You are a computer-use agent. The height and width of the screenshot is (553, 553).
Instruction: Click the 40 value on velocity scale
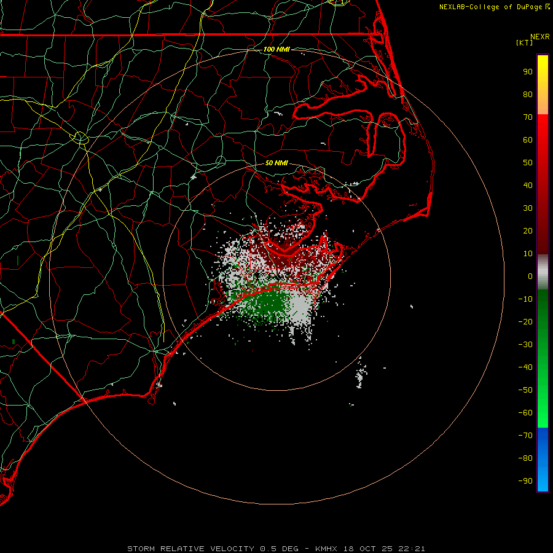coord(528,185)
